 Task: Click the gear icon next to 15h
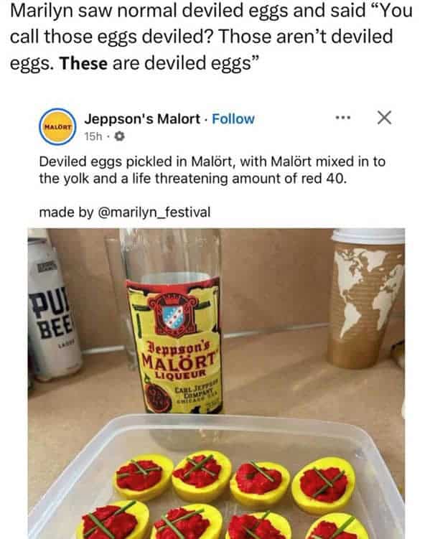coord(119,137)
